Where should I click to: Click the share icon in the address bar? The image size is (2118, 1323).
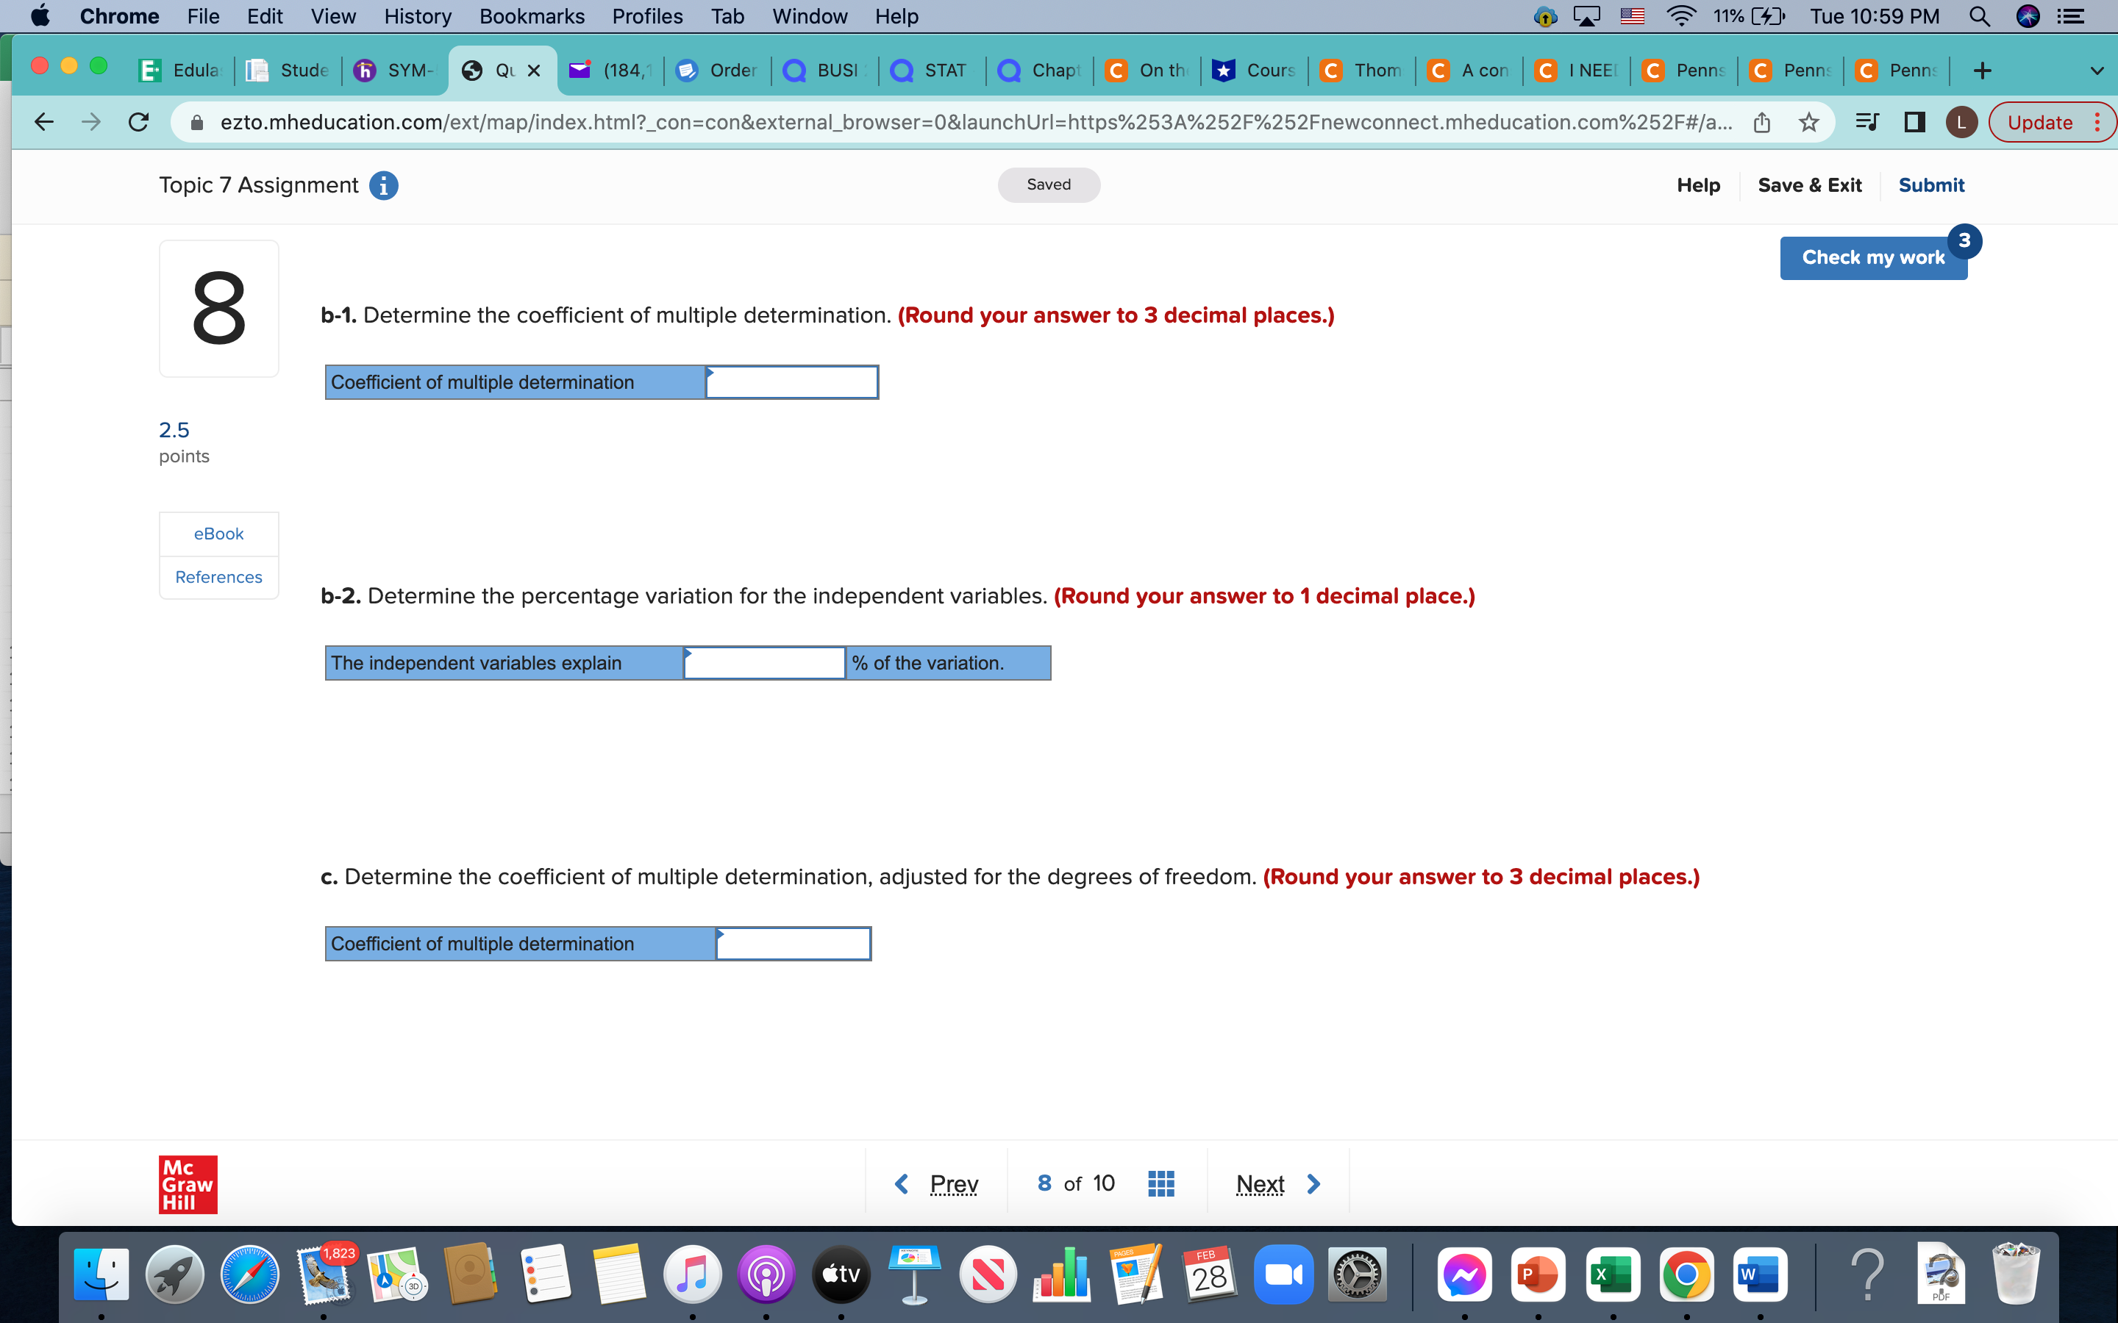tap(1760, 121)
